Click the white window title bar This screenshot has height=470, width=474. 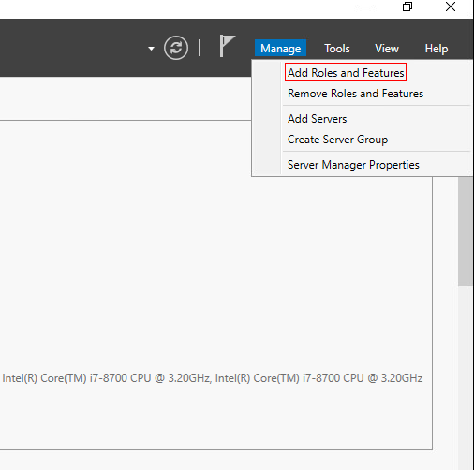coord(175,8)
